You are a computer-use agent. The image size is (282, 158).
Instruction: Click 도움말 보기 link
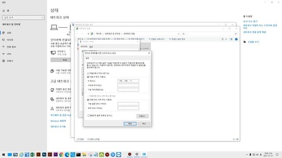click(253, 42)
